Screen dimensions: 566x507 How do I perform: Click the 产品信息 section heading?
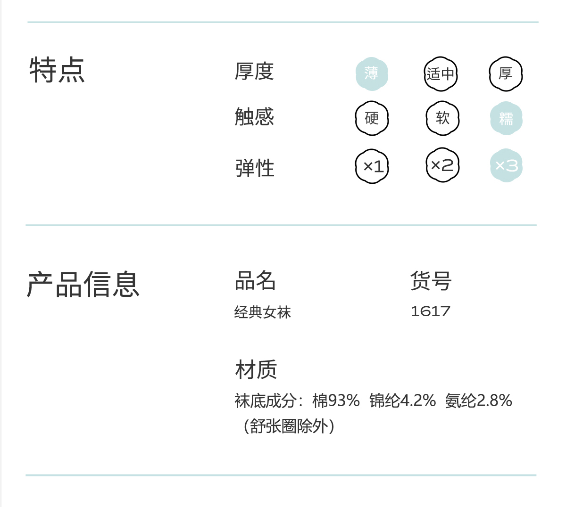83,285
